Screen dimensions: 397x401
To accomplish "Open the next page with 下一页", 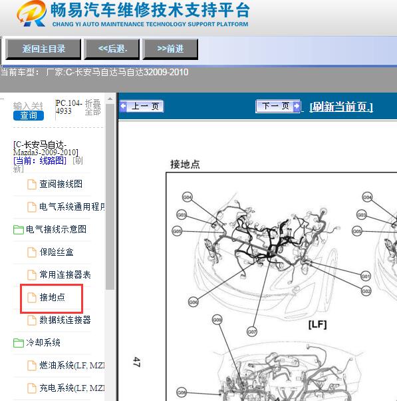I will coord(278,106).
